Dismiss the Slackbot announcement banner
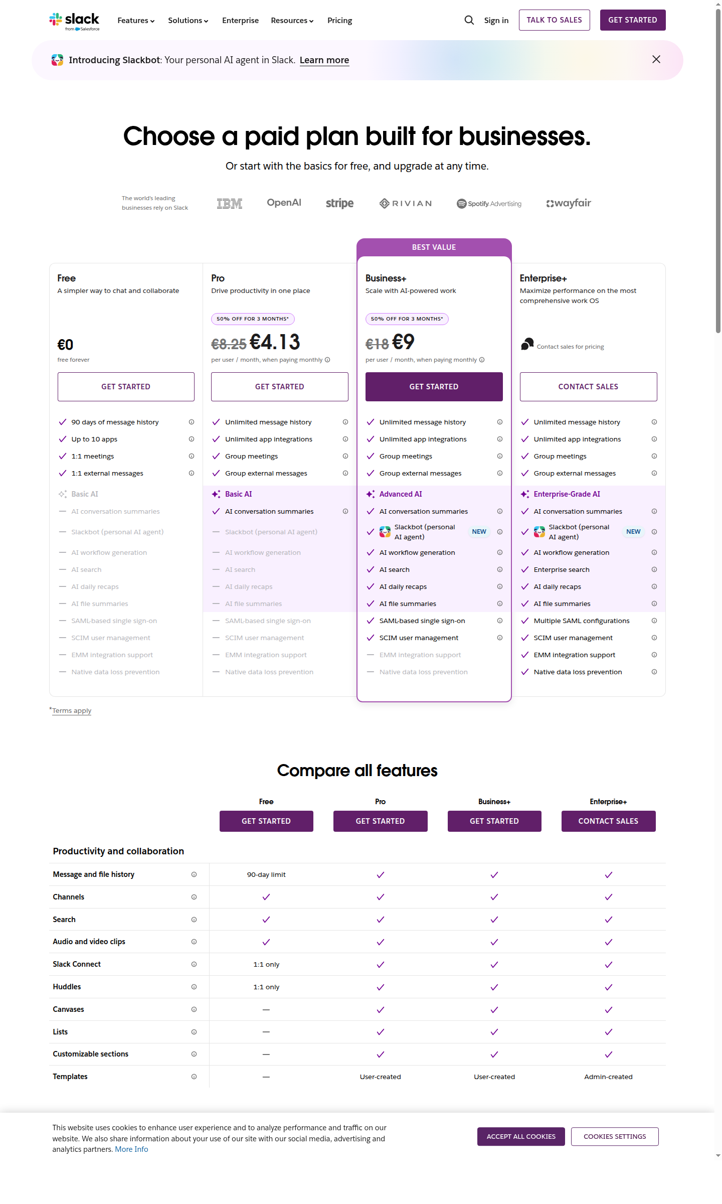 point(656,59)
